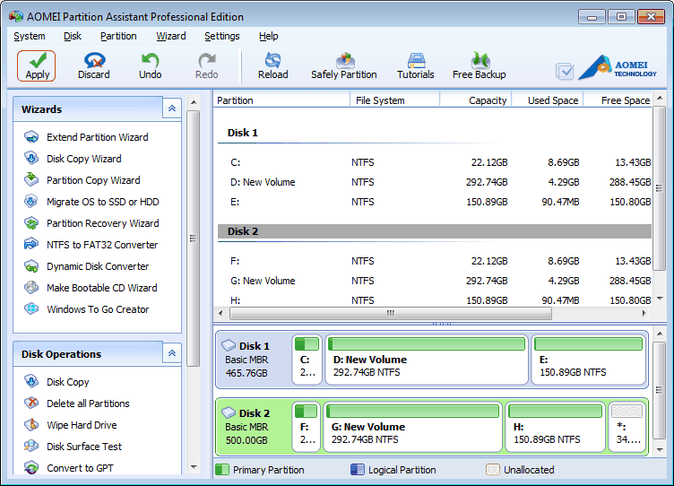The height and width of the screenshot is (486, 674).
Task: Select the D: New Volume partition block
Action: (x=426, y=359)
